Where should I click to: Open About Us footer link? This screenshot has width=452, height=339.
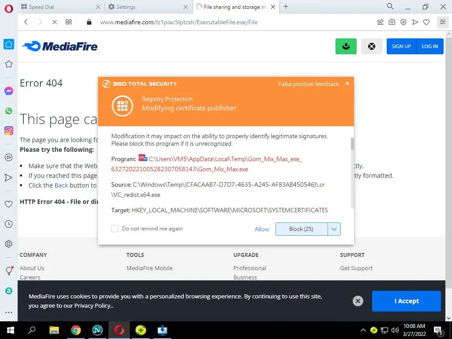32,268
